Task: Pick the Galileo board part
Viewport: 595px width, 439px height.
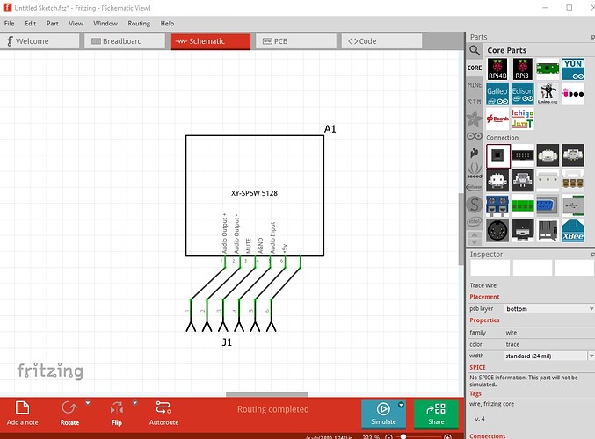Action: [497, 94]
